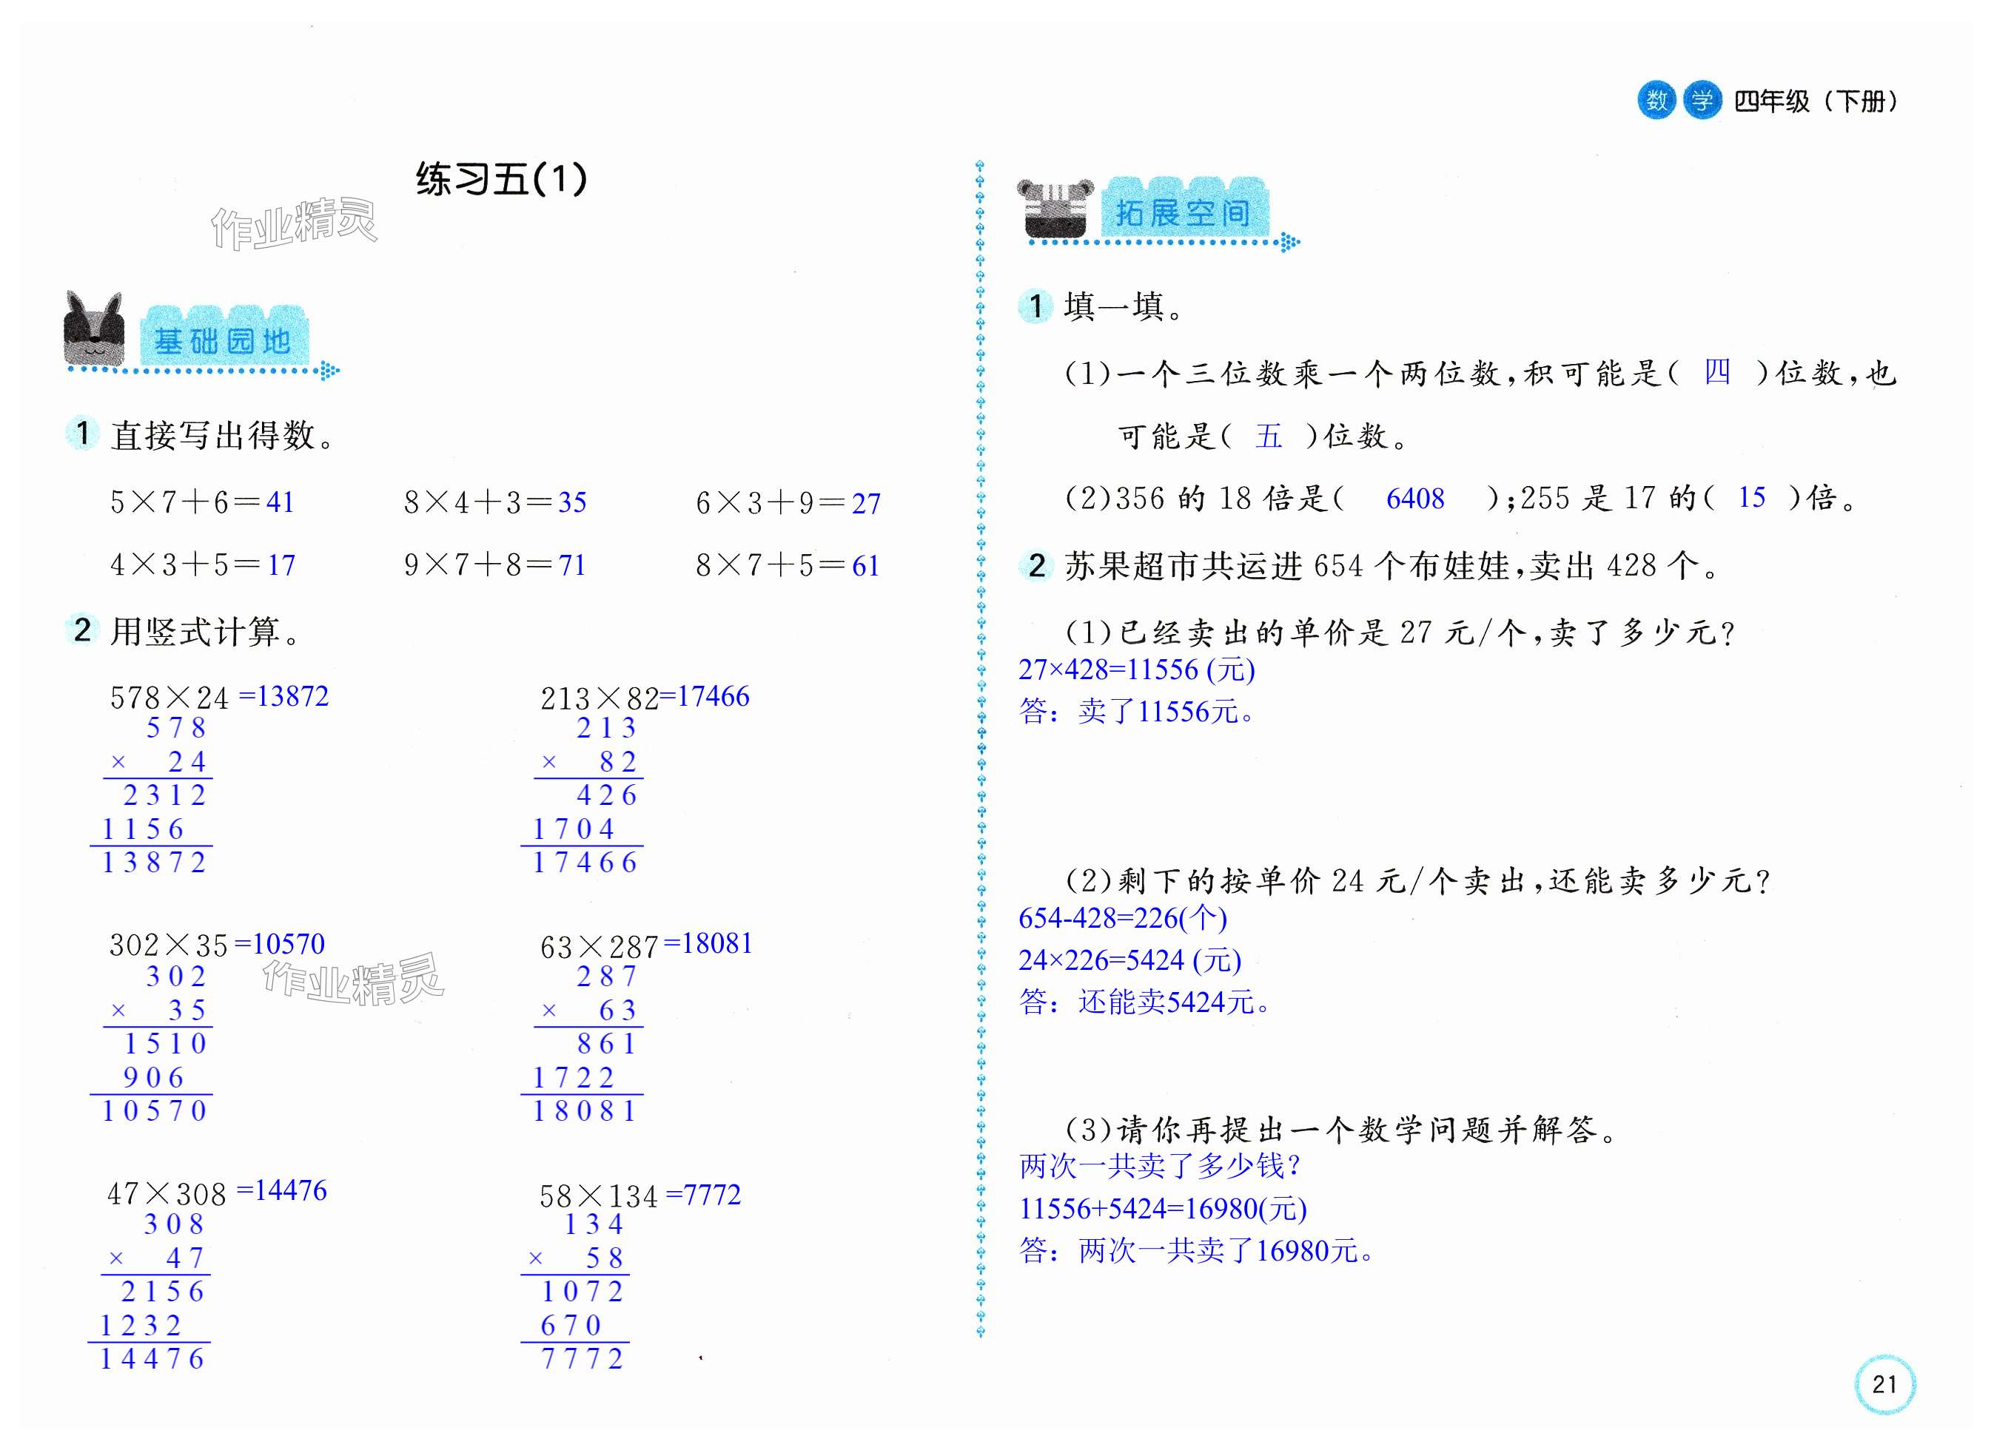Click number 2 bullet before 苏果超市 problem

click(1036, 565)
